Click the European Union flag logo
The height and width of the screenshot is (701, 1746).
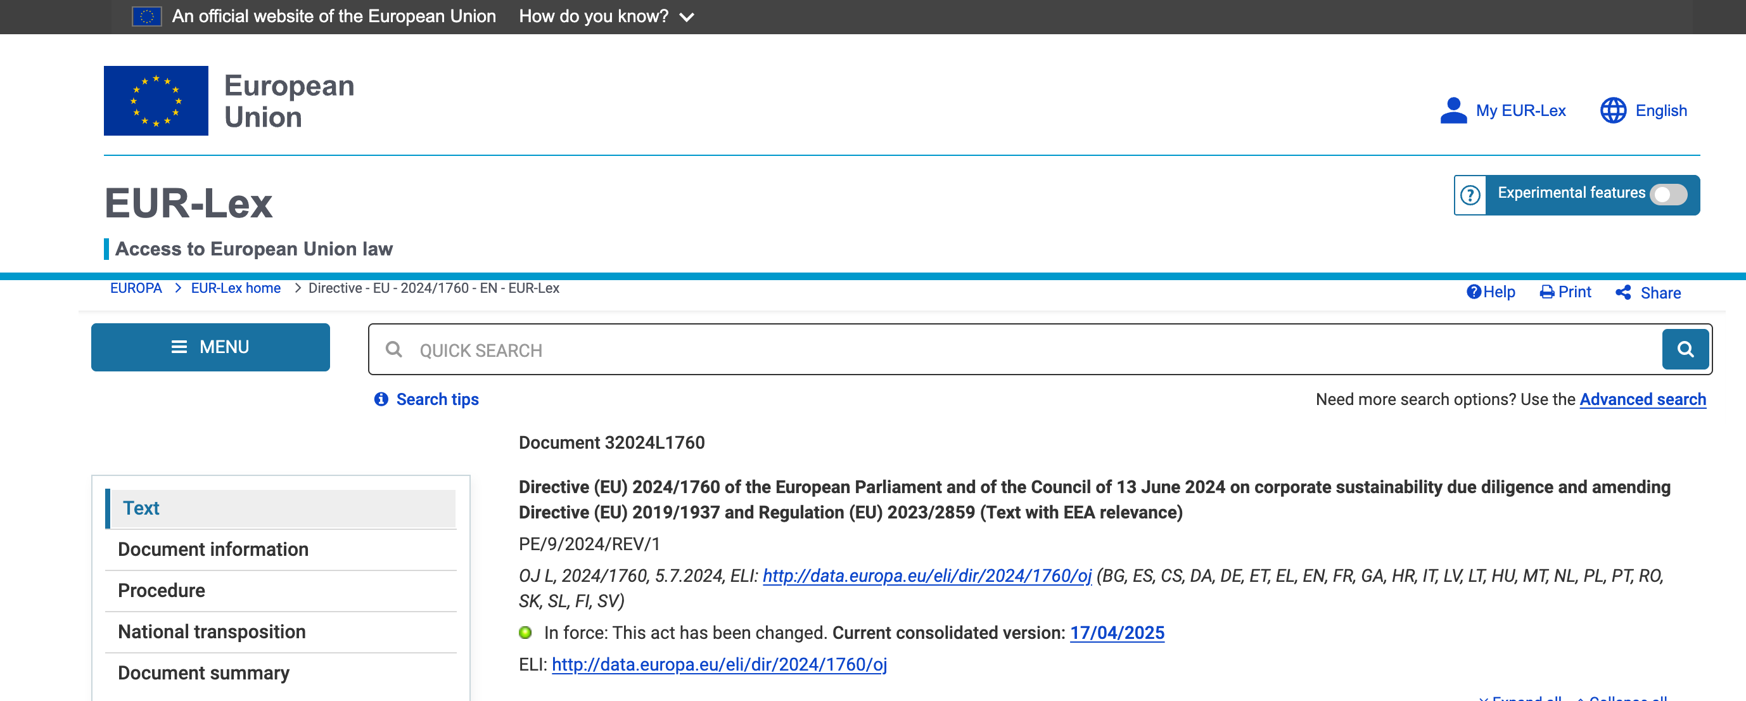tap(156, 100)
